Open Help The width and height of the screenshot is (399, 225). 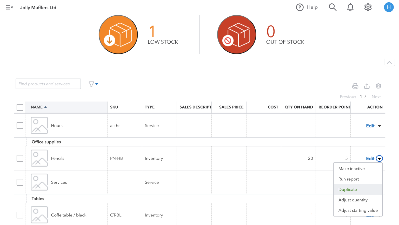[307, 7]
